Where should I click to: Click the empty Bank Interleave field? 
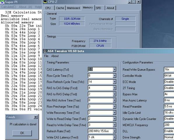click(125, 29)
